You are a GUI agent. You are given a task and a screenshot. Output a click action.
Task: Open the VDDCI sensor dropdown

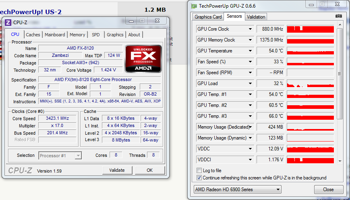[250, 160]
